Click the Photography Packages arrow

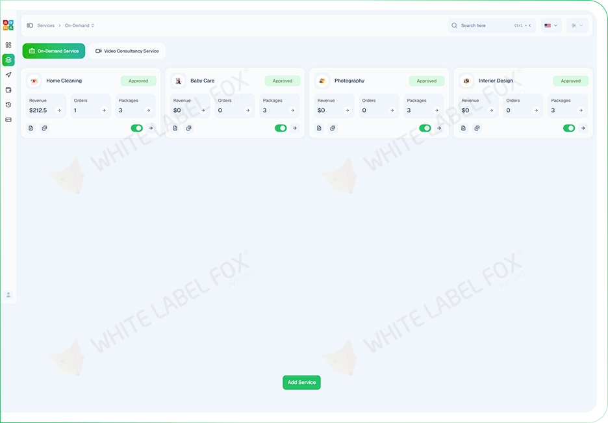pyautogui.click(x=437, y=110)
